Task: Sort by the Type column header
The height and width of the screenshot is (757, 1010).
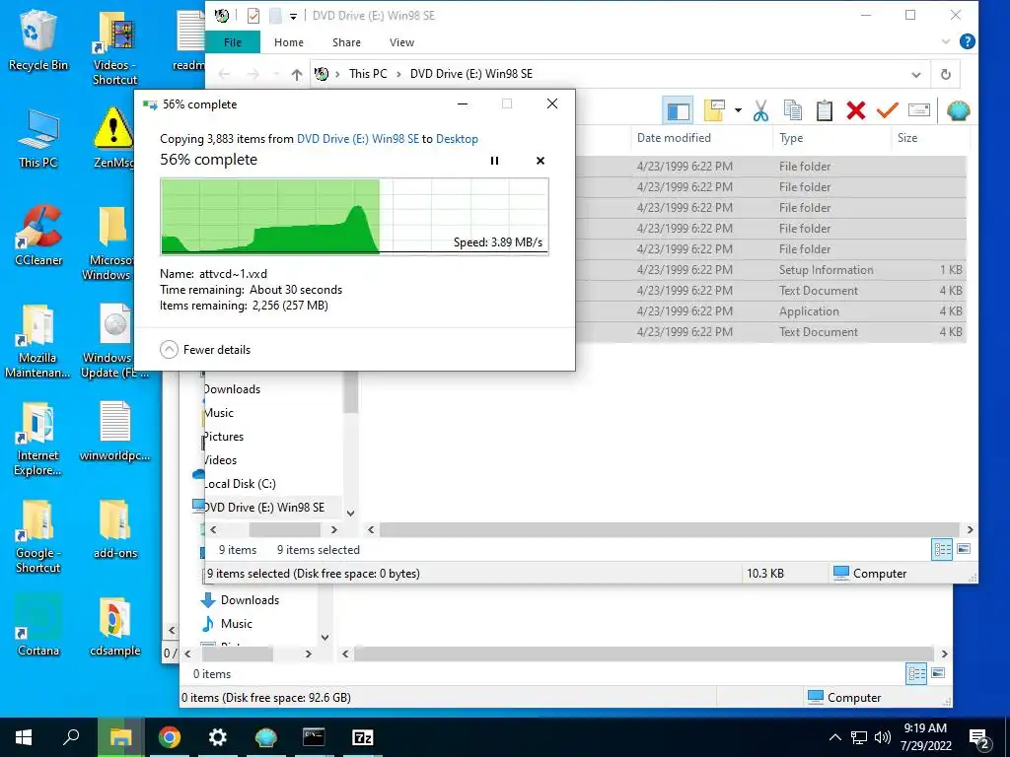Action: [791, 138]
